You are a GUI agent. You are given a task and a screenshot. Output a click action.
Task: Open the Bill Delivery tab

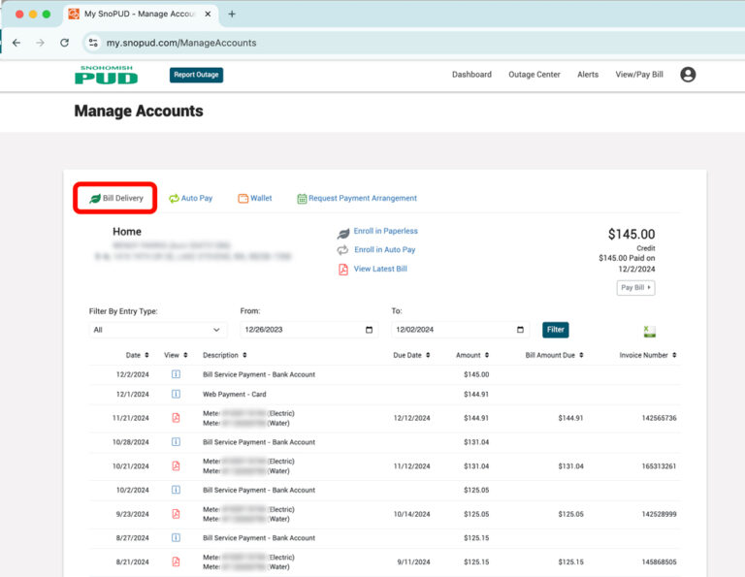click(x=115, y=198)
